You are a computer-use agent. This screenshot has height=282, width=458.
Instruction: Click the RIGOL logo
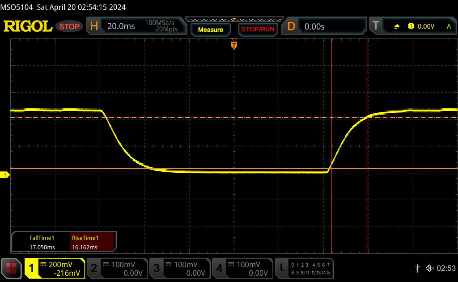[28, 26]
